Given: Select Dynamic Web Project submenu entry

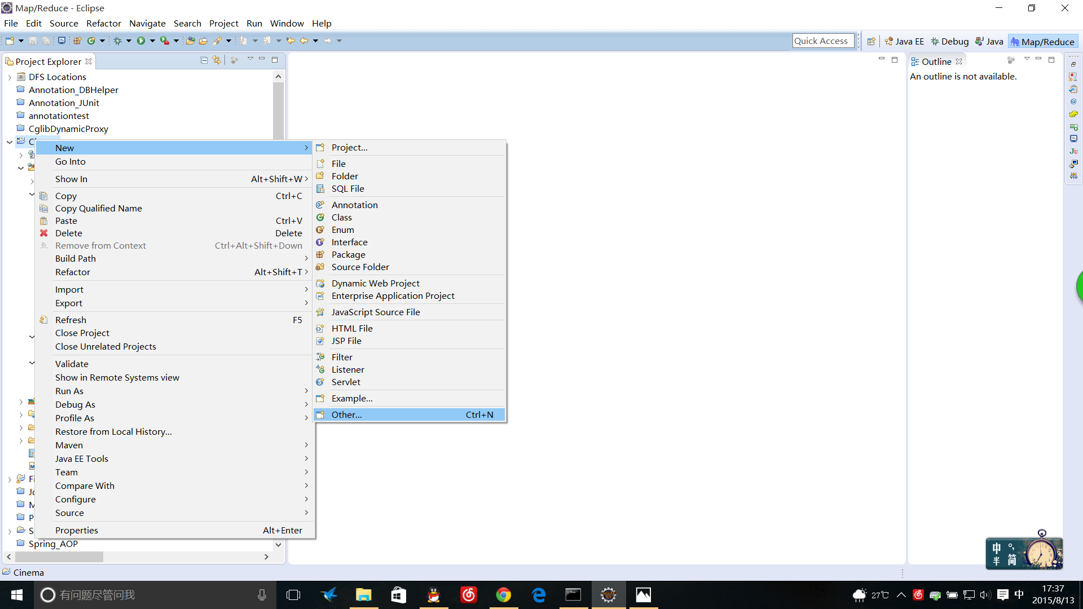Looking at the screenshot, I should pos(375,283).
